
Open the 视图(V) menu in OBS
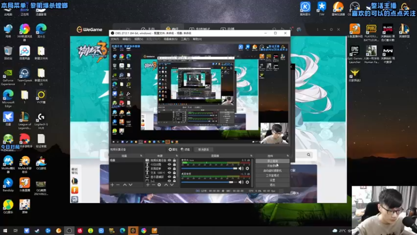[x=139, y=39]
